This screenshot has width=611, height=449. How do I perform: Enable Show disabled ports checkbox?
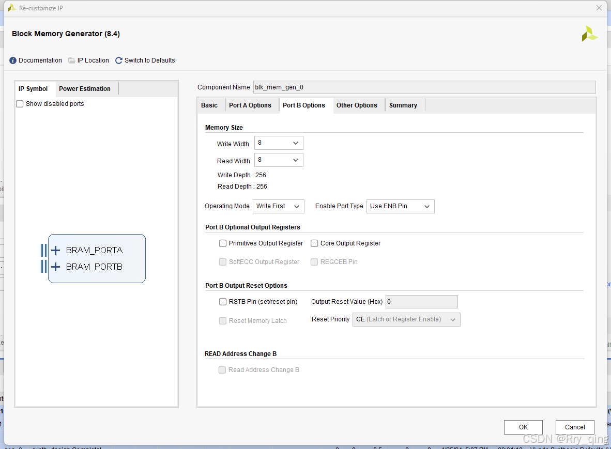(x=20, y=103)
